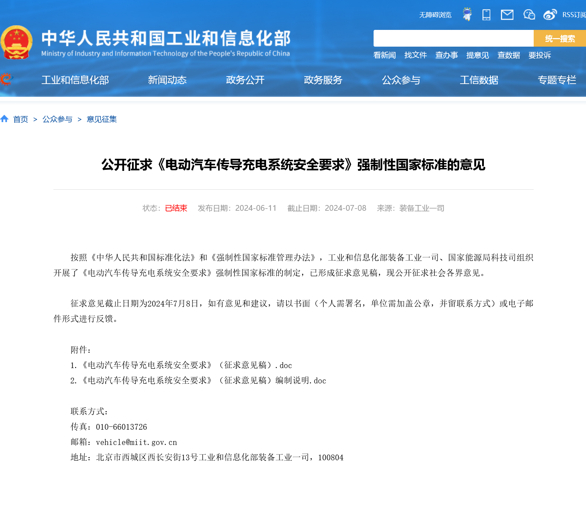Select 要投诉 quick link
Screen dimensions: 586x519
coord(540,55)
